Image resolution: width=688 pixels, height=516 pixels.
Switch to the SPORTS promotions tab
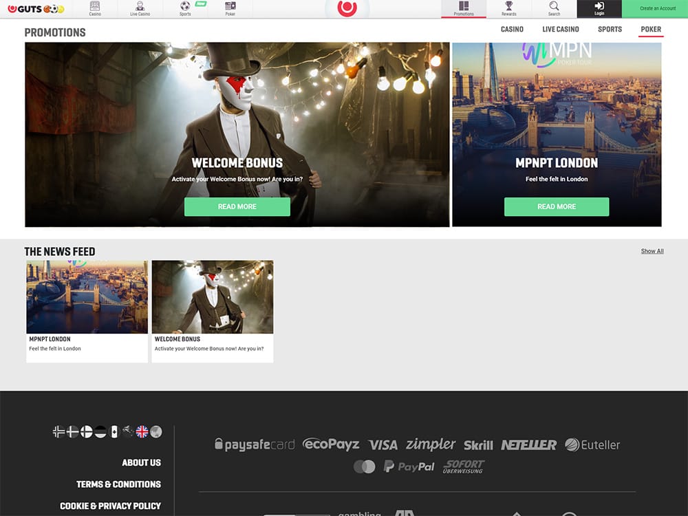click(x=610, y=30)
